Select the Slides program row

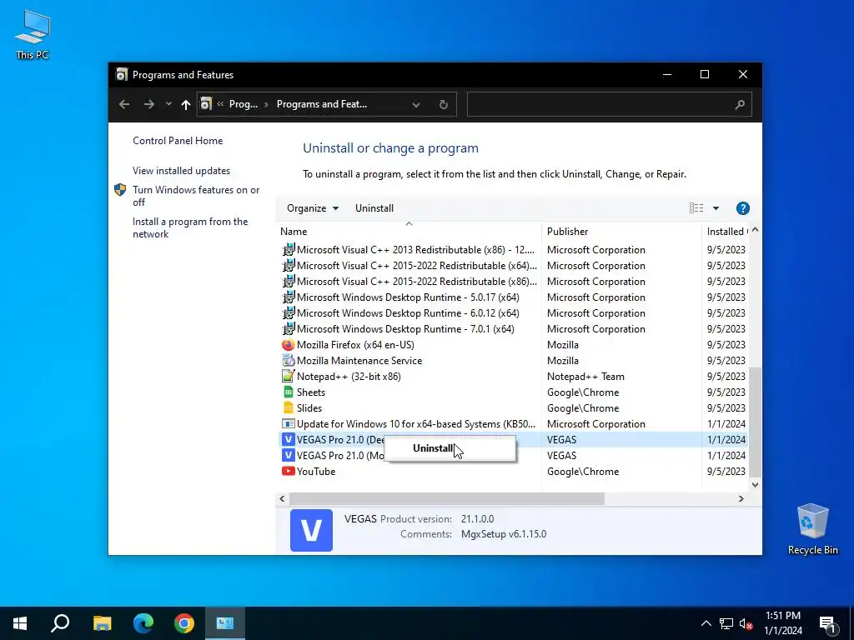click(513, 407)
